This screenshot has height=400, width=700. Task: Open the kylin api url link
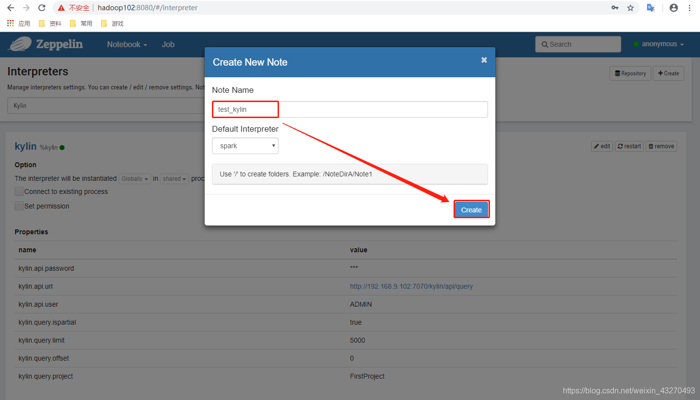(x=411, y=286)
